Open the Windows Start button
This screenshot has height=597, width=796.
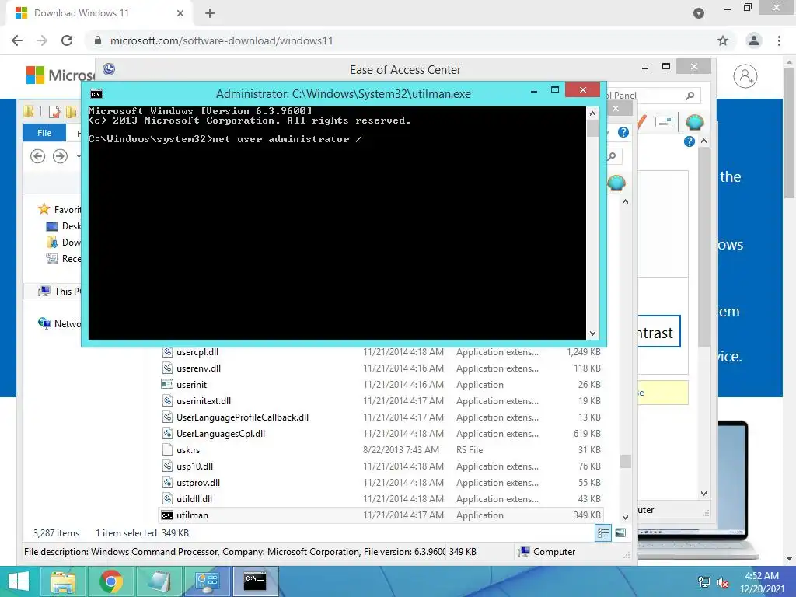coord(19,581)
